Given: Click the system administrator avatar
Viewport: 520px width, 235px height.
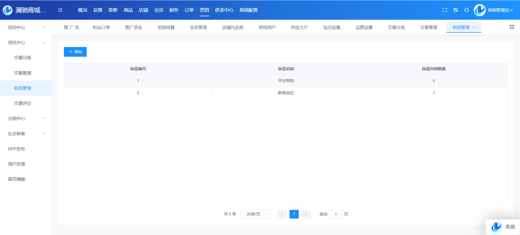Looking at the screenshot, I should pyautogui.click(x=480, y=10).
